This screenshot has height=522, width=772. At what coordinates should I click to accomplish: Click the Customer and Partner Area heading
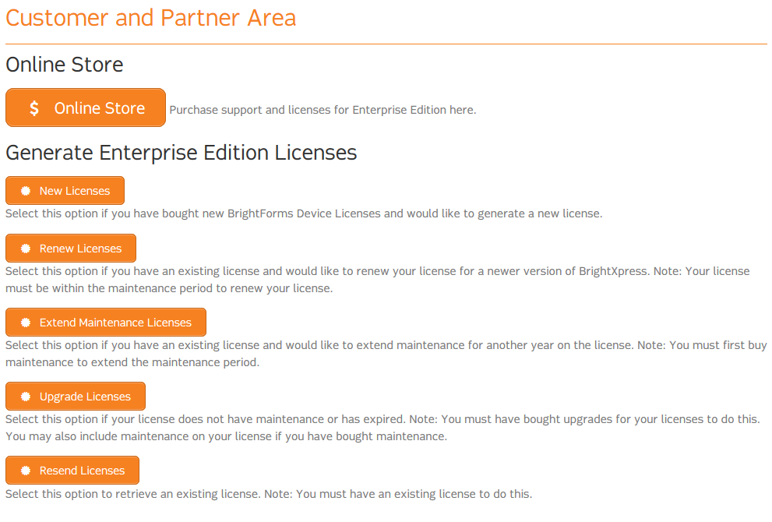(x=151, y=18)
